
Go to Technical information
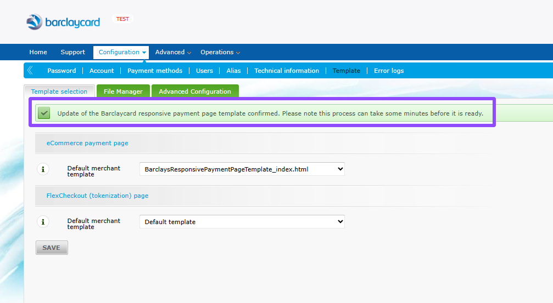(287, 71)
